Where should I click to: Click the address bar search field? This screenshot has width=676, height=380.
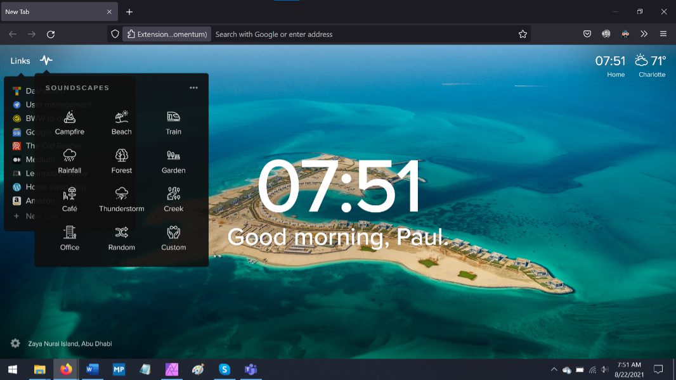point(361,34)
